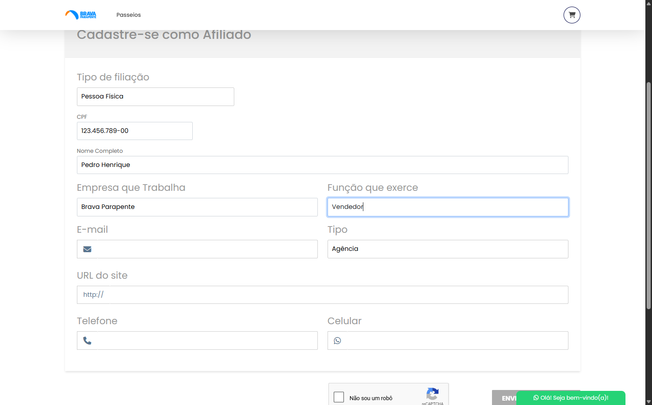652x405 pixels.
Task: Open the Tipo dropdown showing Agência
Action: coord(448,249)
